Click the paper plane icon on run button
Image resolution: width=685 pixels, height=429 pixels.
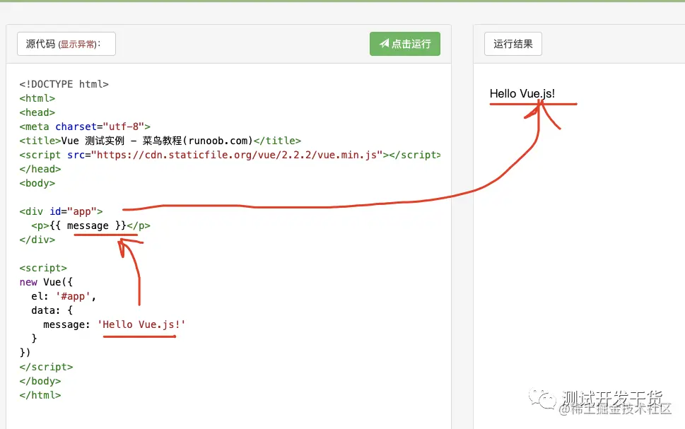pos(384,43)
